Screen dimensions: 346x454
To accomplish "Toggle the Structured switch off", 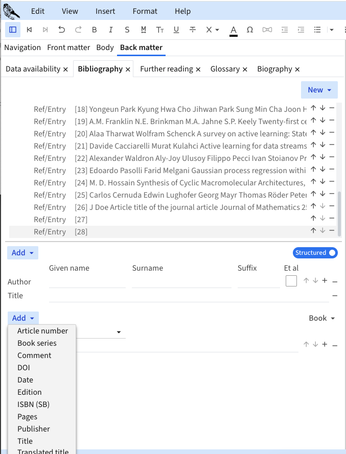I will 315,253.
